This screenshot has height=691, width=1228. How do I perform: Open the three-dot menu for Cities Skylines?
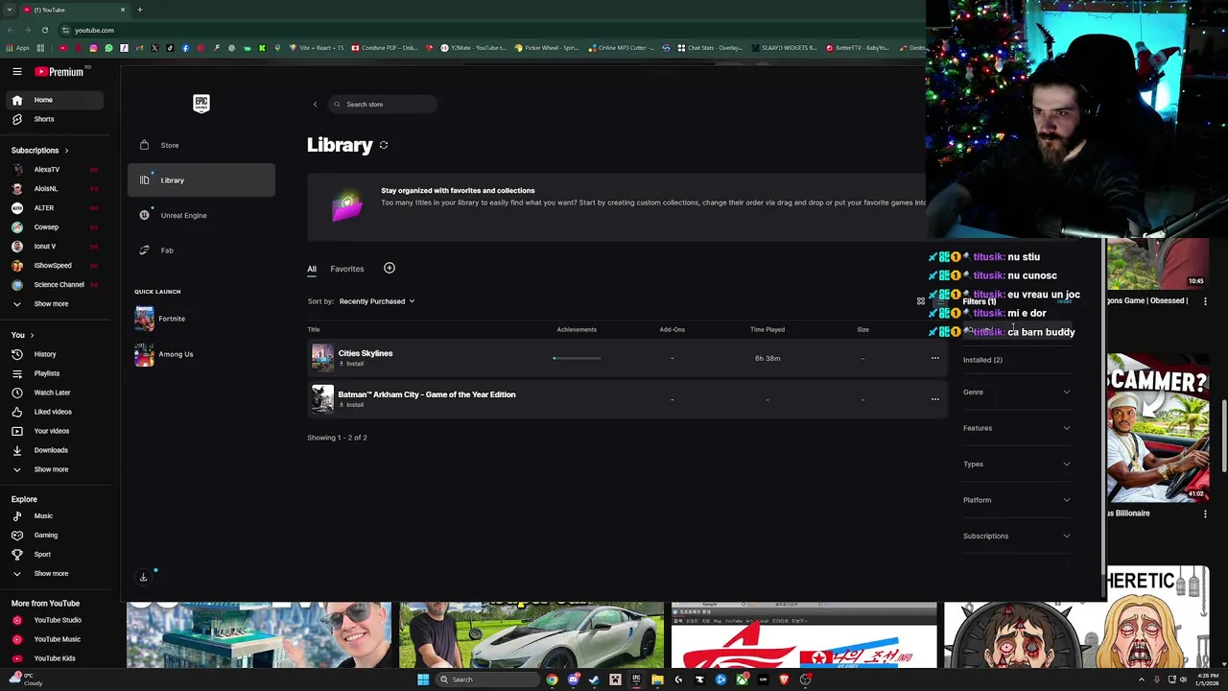pyautogui.click(x=935, y=358)
